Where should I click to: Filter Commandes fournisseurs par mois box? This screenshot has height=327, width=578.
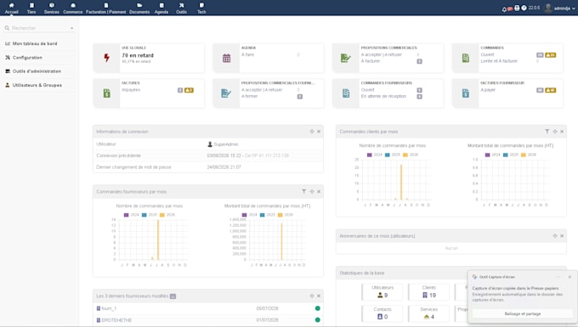click(x=303, y=191)
